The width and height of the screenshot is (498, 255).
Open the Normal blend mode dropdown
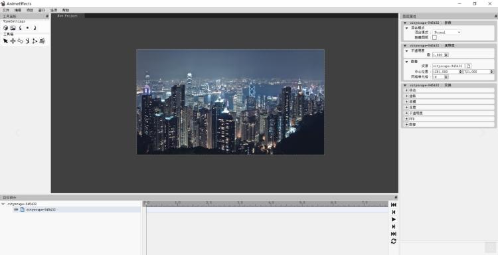pyautogui.click(x=447, y=33)
